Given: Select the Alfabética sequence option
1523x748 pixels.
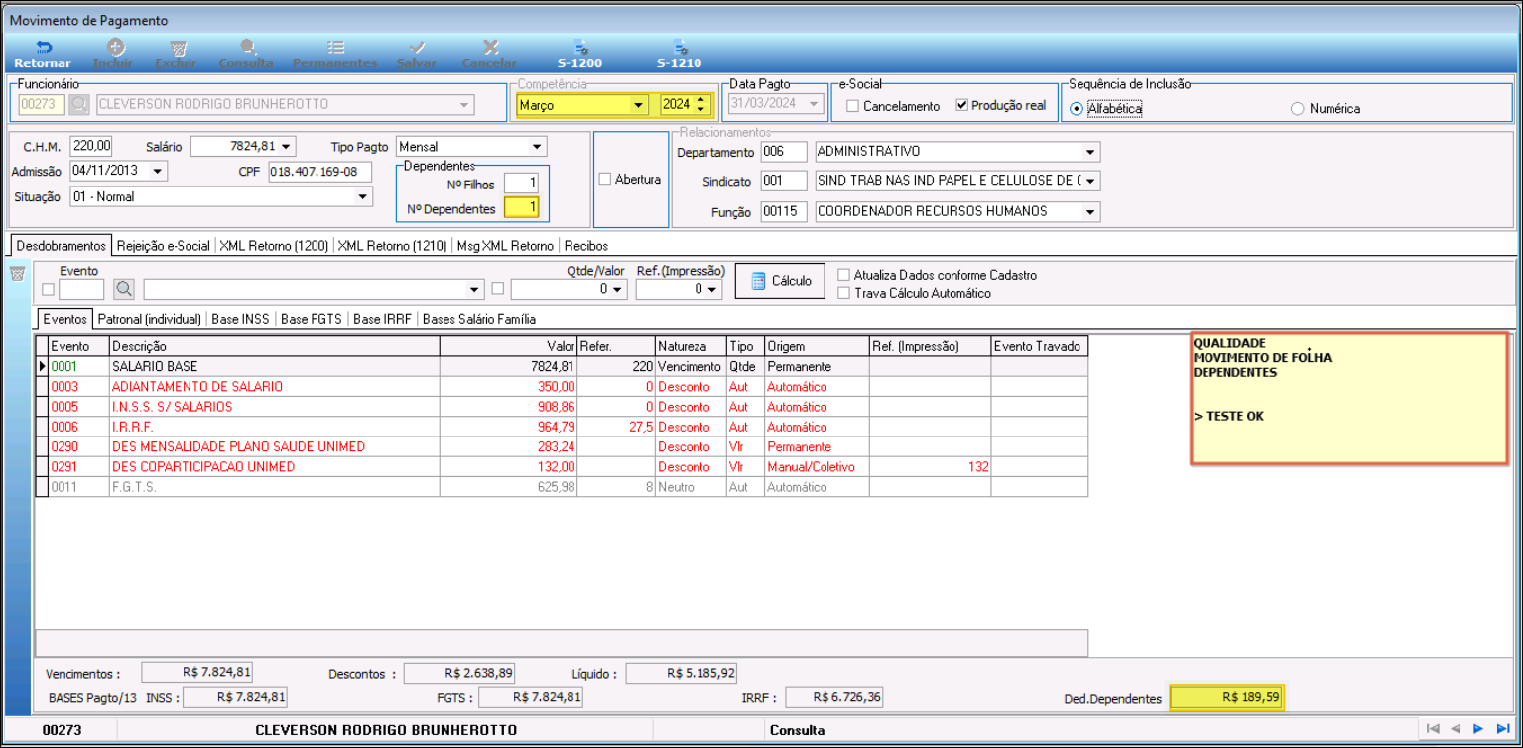Looking at the screenshot, I should (x=1077, y=108).
